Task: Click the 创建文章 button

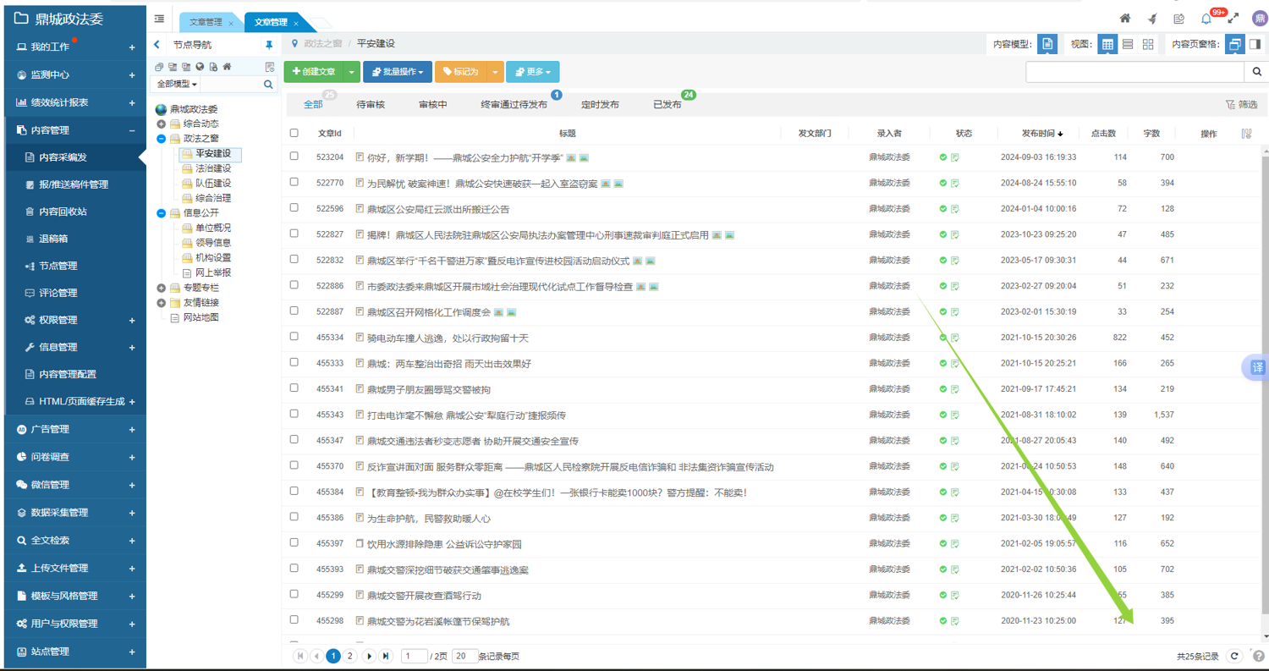Action: pyautogui.click(x=314, y=72)
